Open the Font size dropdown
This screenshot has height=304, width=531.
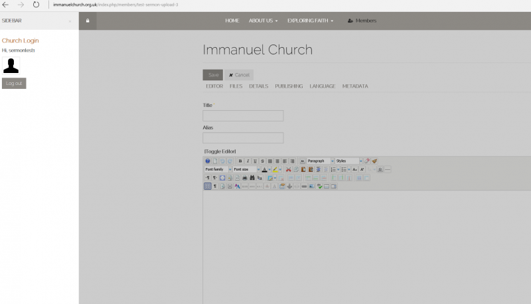[246, 169]
